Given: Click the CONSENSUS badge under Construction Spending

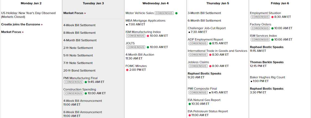Looking at the screenshot, I should pos(74,93).
